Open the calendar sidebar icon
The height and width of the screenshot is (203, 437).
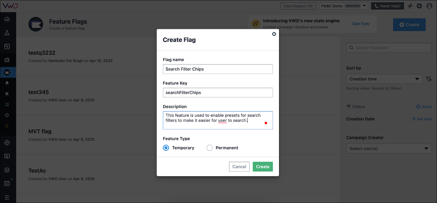click(7, 183)
